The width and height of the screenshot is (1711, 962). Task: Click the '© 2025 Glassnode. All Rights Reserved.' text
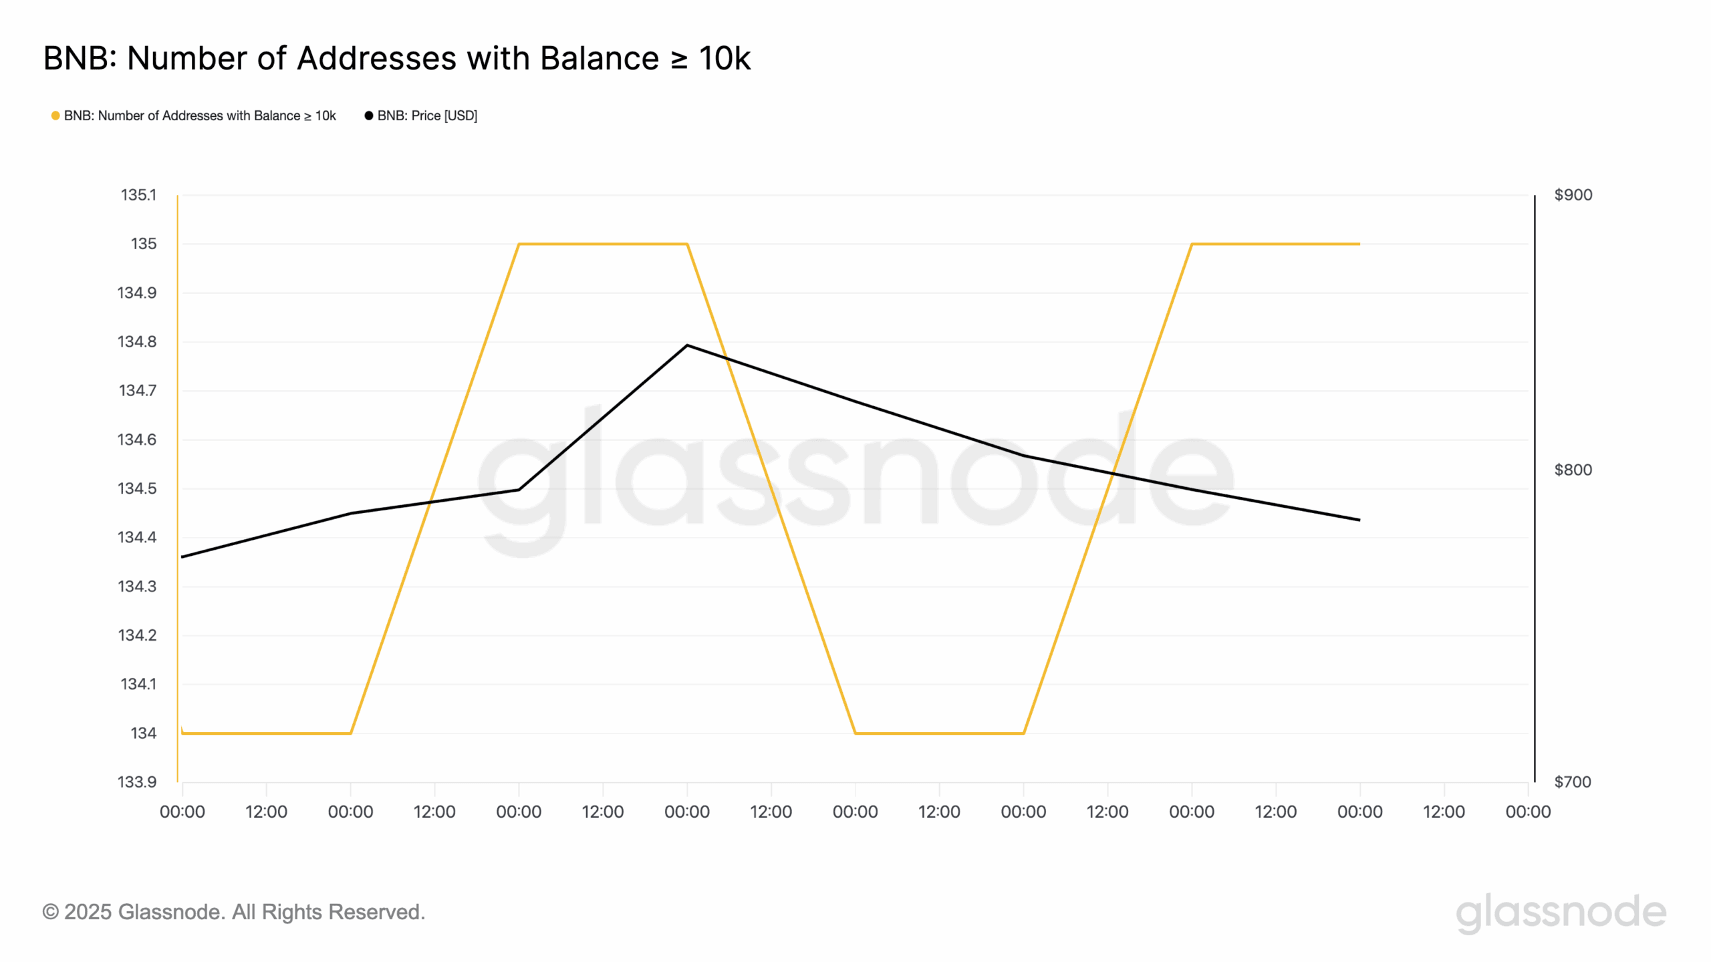[x=233, y=912]
